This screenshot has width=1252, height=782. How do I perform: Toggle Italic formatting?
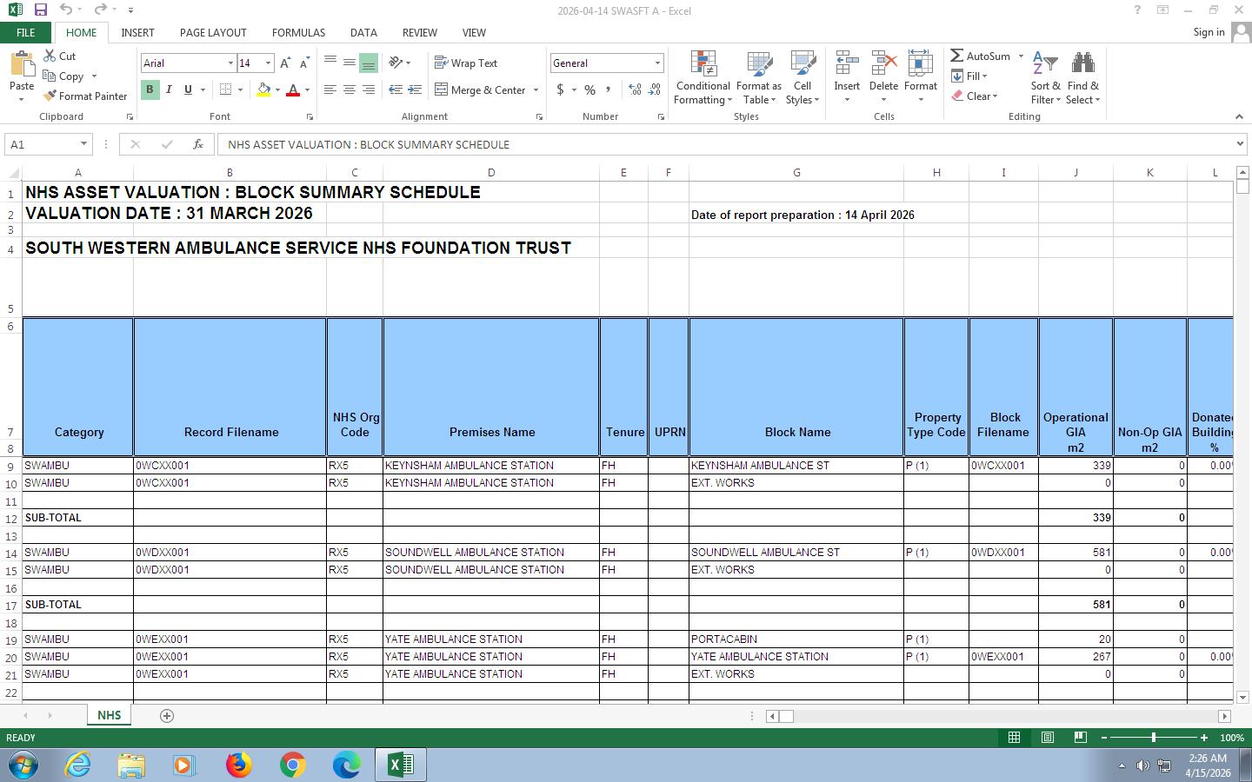point(169,89)
